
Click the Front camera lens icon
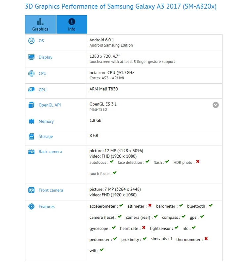click(x=31, y=190)
